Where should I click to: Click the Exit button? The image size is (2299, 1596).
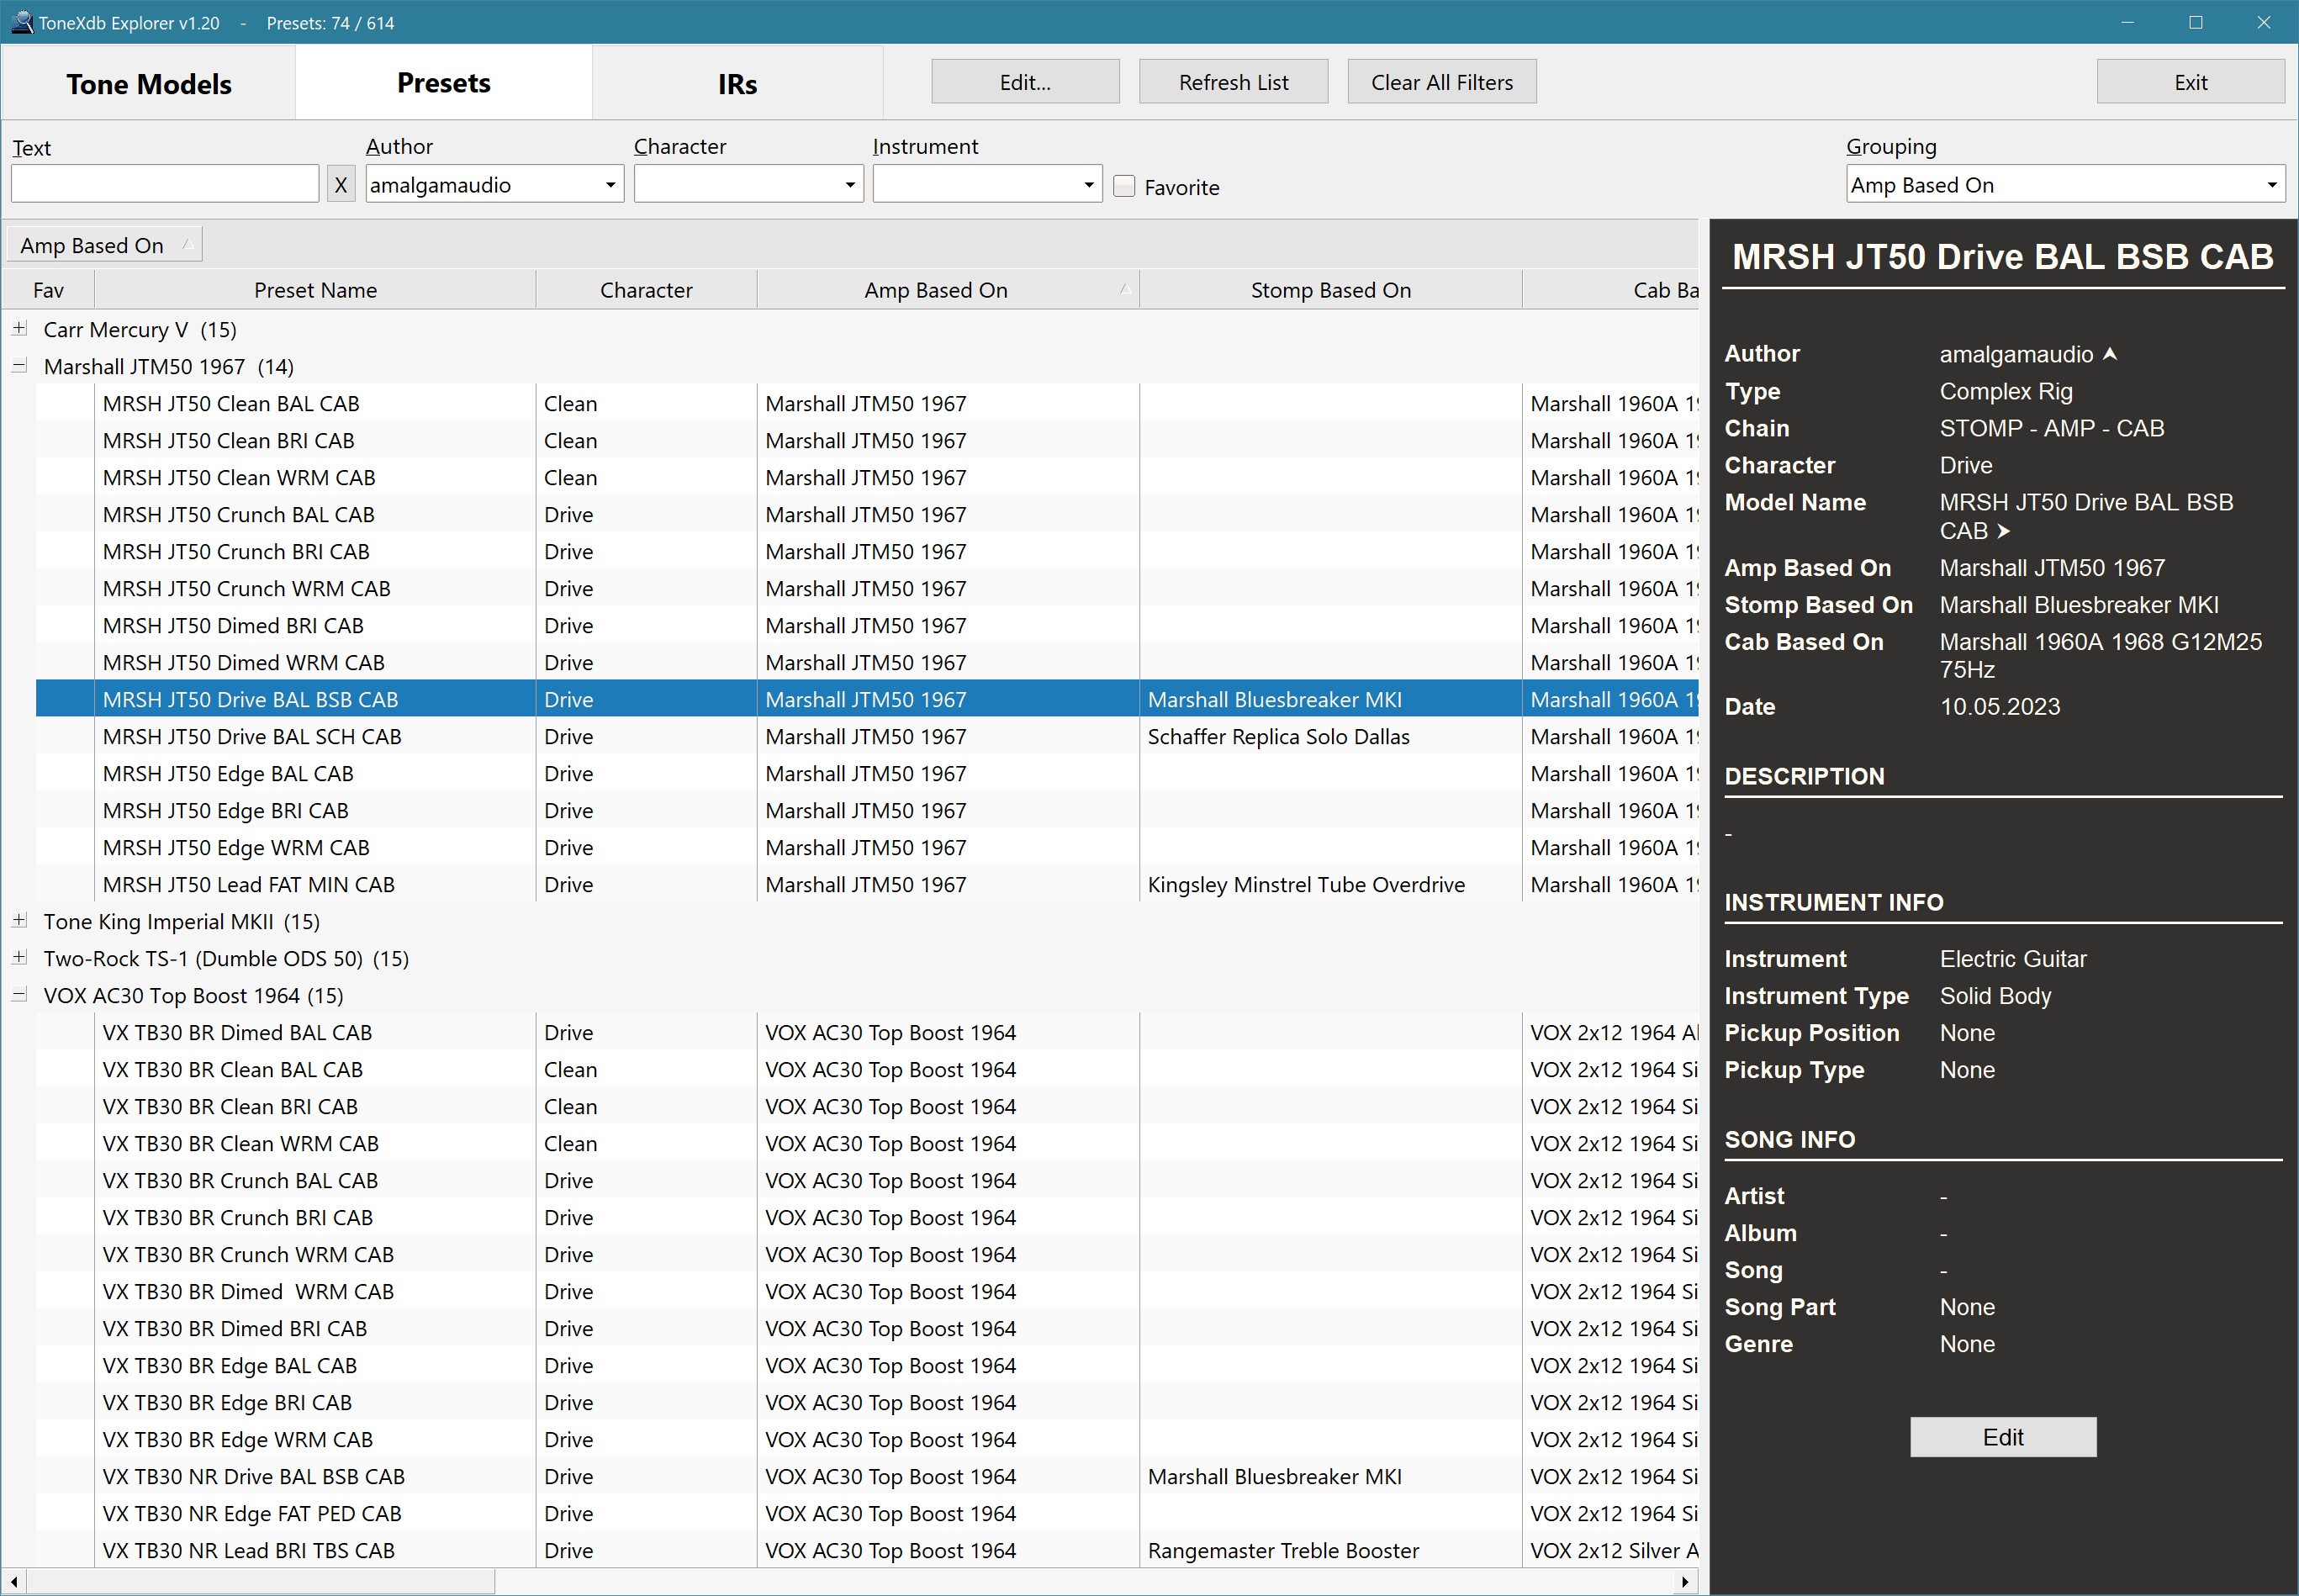pos(2190,82)
